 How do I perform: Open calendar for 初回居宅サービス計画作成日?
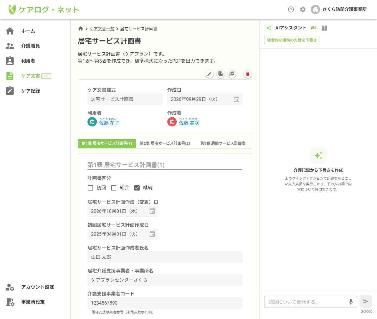(152, 234)
